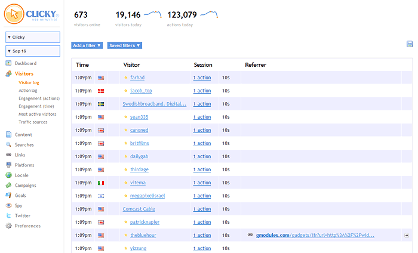This screenshot has width=418, height=253.
Task: Expand the Add a filter dropdown
Action: (87, 45)
